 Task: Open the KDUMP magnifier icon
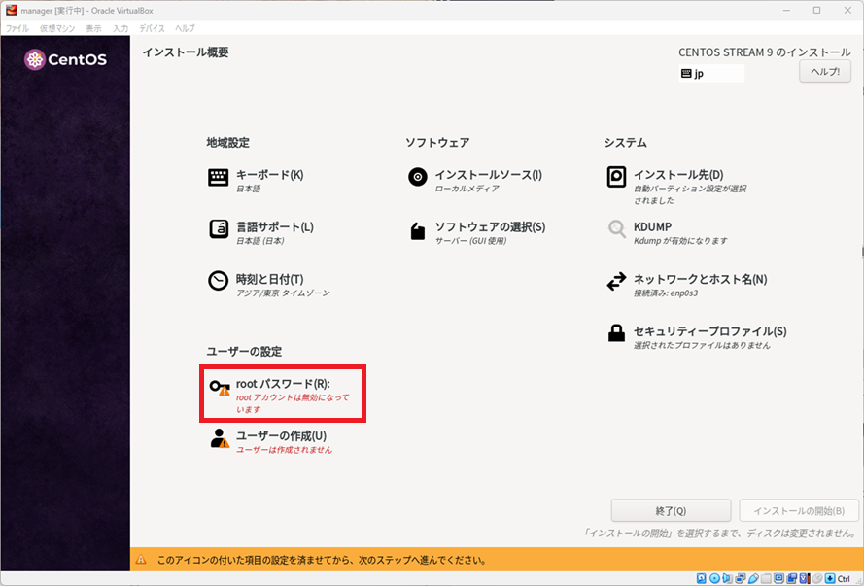[616, 229]
